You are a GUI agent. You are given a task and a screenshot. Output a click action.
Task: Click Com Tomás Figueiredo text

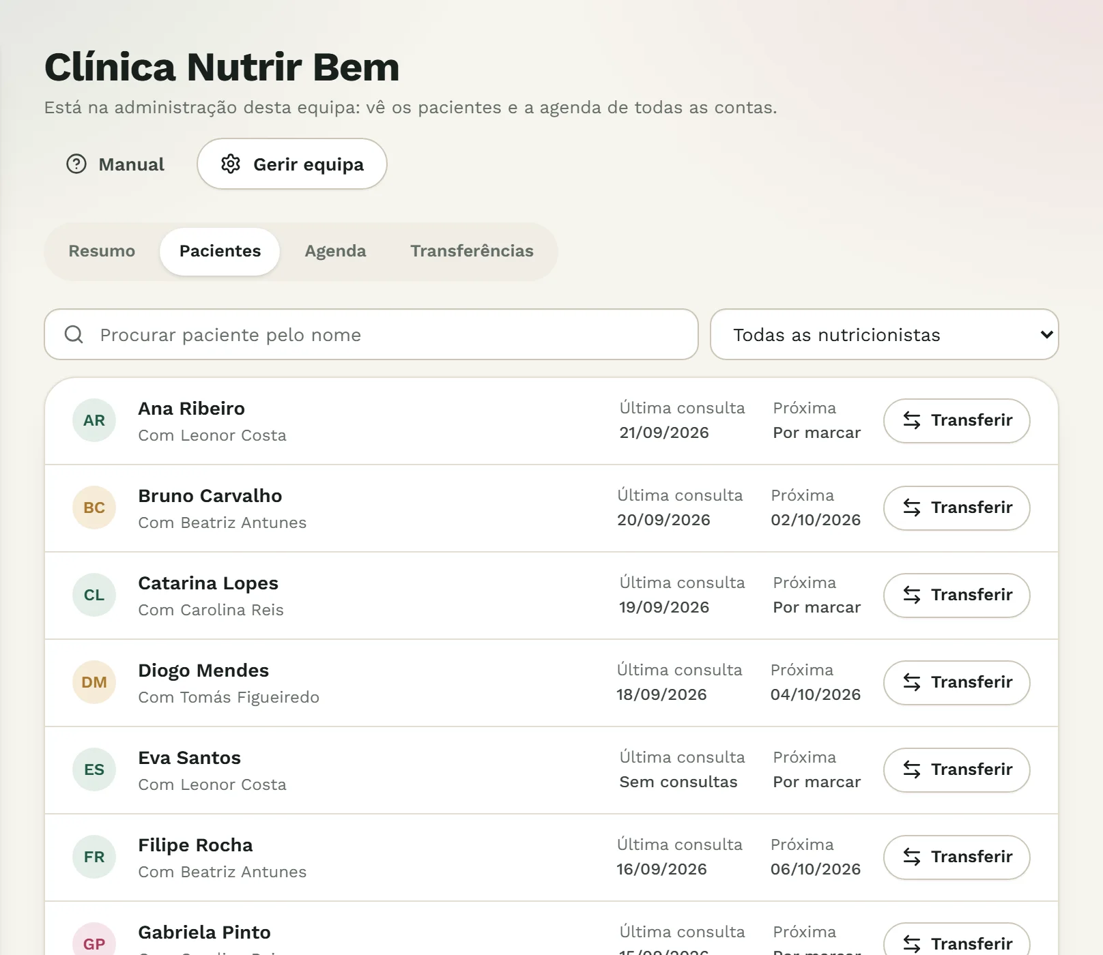[229, 697]
